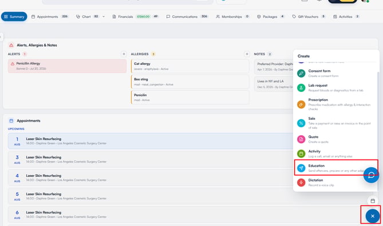
Task: Select Sale in the Create menu
Action: tap(336, 123)
